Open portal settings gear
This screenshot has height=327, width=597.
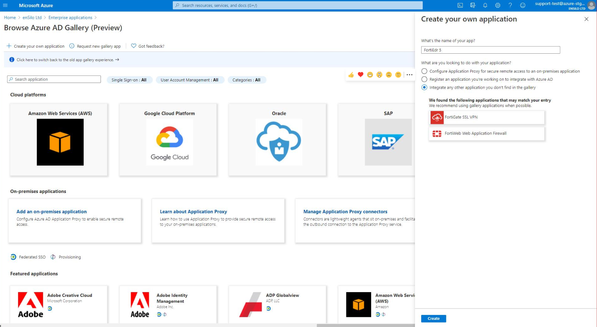point(498,5)
